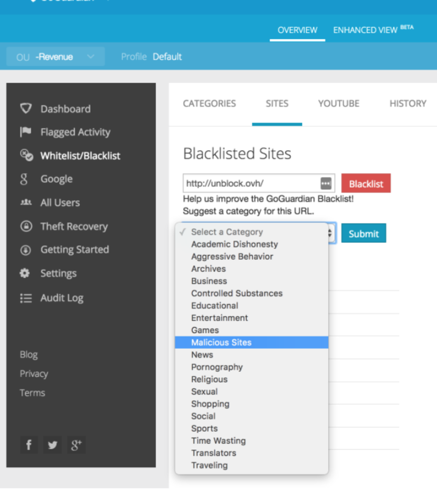Select Religious category
This screenshot has height=499, width=437.
coord(252,379)
